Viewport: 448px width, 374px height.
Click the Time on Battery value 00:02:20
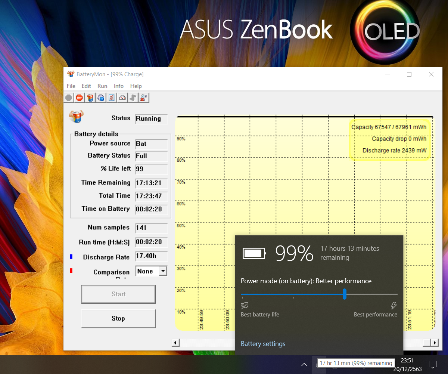151,209
